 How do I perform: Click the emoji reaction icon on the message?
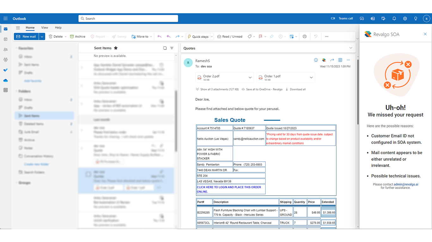point(316,60)
